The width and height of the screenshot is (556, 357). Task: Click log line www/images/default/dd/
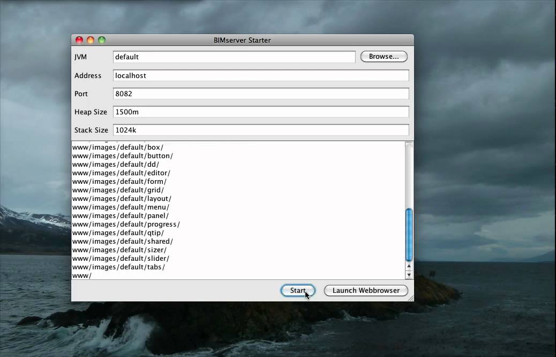tap(116, 164)
